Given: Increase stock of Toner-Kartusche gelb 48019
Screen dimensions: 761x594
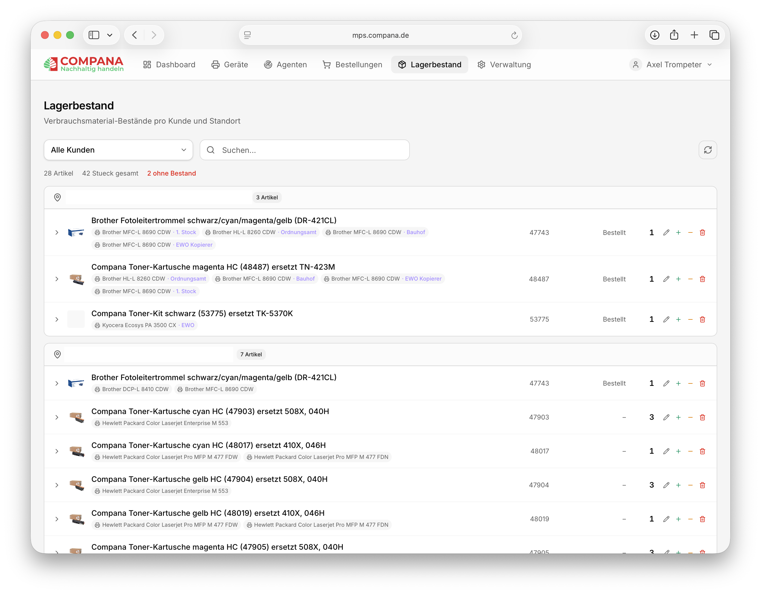Looking at the screenshot, I should [678, 519].
